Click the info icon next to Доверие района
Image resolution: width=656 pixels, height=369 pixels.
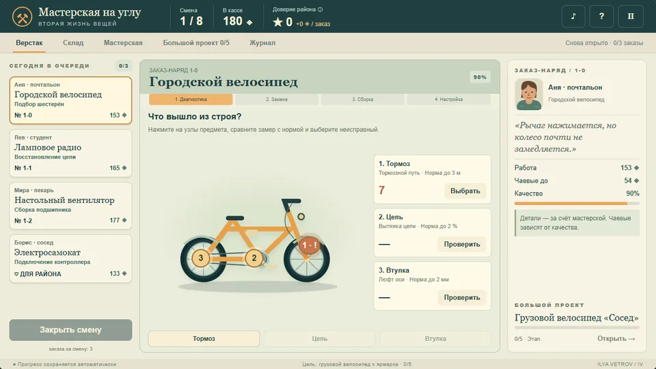320,9
